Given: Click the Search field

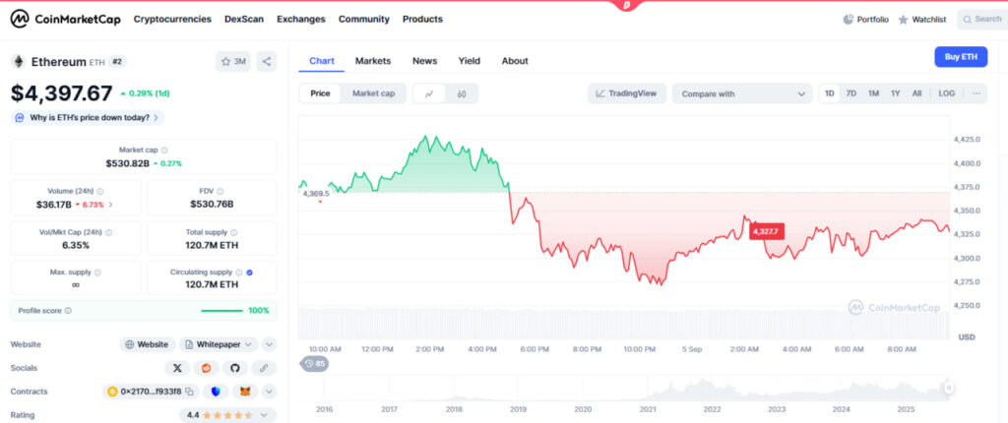Looking at the screenshot, I should [982, 20].
